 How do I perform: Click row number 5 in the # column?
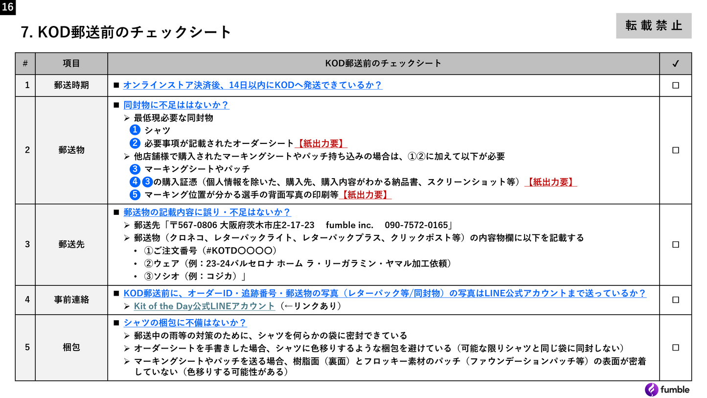click(27, 348)
